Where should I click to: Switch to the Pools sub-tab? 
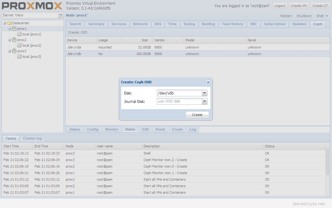click(x=160, y=130)
